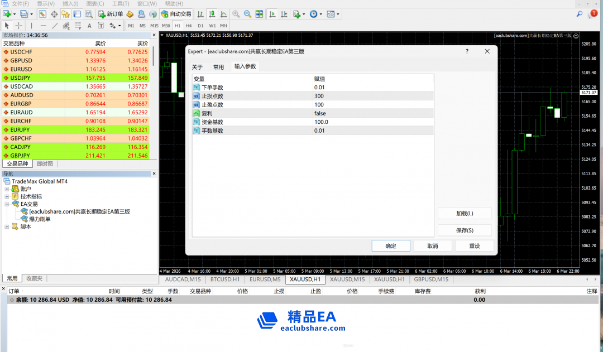Toggle the AutoTrading (自动交易) button
The width and height of the screenshot is (603, 352).
point(176,14)
